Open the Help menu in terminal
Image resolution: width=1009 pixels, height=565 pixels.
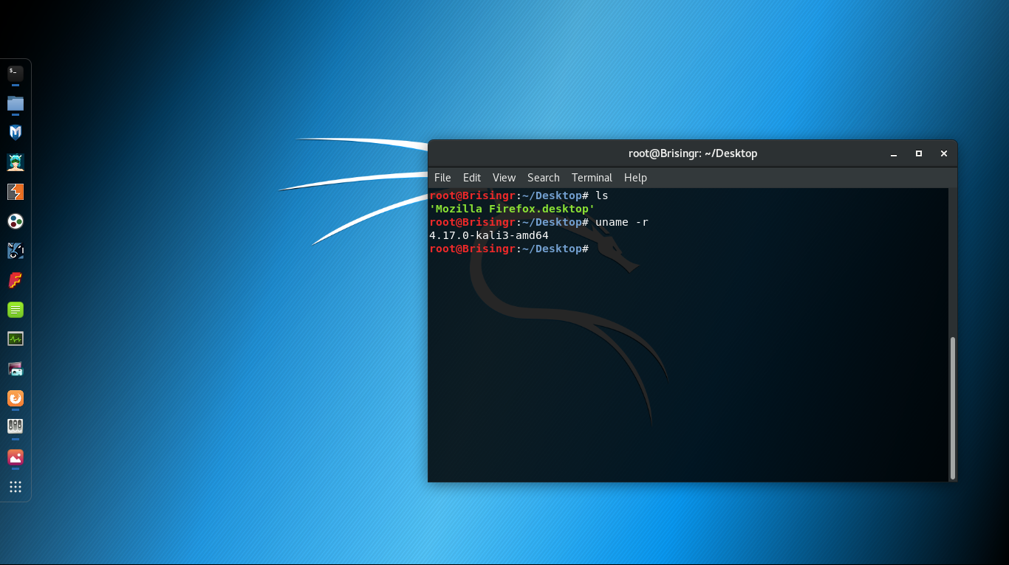[x=635, y=178]
